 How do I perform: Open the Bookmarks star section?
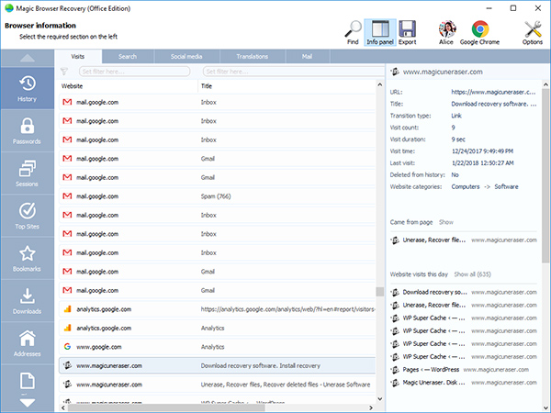(x=27, y=258)
